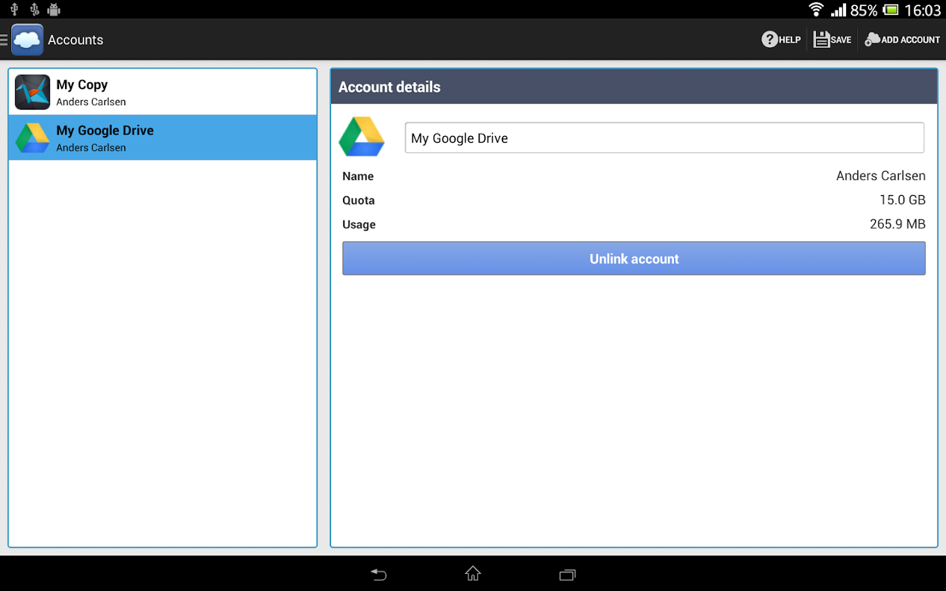Image resolution: width=946 pixels, height=591 pixels.
Task: Open the Help button
Action: [781, 39]
